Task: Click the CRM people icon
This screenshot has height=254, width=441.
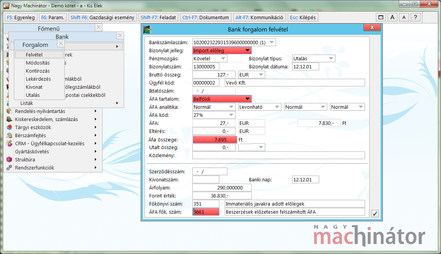Action: [9, 144]
